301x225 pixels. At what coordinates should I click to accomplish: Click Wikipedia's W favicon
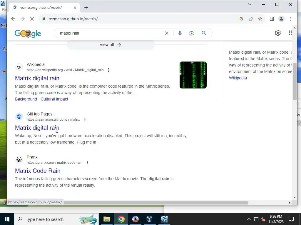pos(19,67)
